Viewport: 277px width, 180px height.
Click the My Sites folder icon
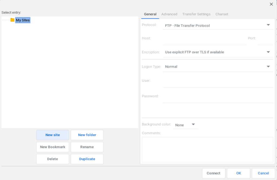12,20
